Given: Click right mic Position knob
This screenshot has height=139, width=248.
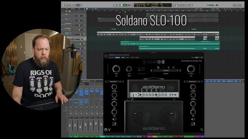Looking at the screenshot, I should pyautogui.click(x=193, y=87).
